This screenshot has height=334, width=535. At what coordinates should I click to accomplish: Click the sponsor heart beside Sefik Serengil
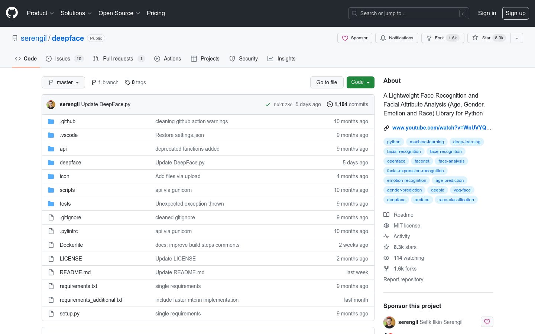point(487,322)
